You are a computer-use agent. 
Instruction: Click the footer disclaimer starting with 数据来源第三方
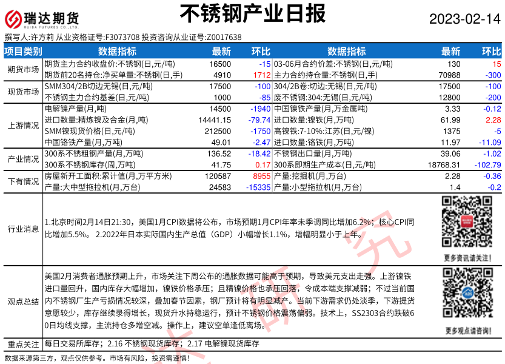pyautogui.click(x=97, y=358)
